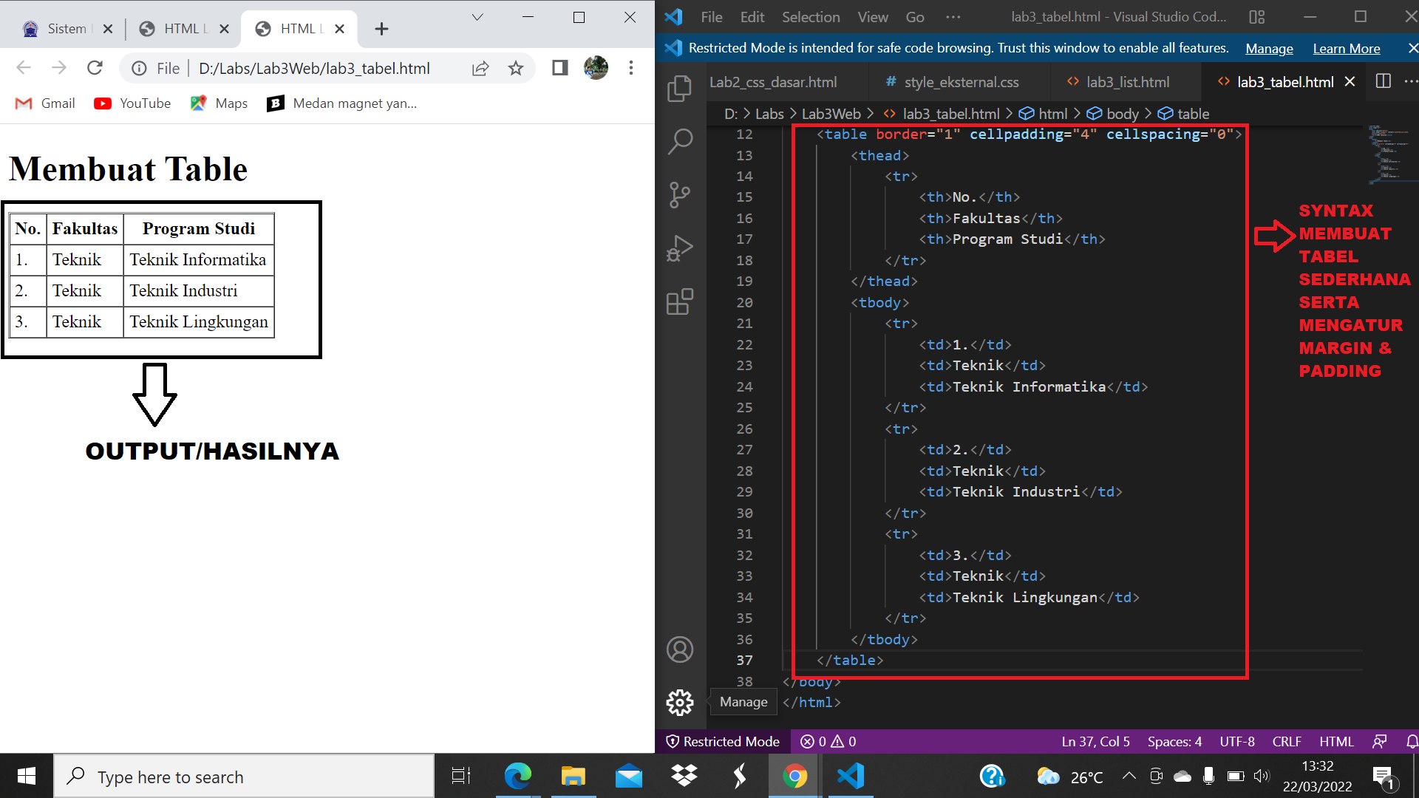Click the Split Editor icon
Image resolution: width=1419 pixels, height=798 pixels.
pyautogui.click(x=1383, y=81)
